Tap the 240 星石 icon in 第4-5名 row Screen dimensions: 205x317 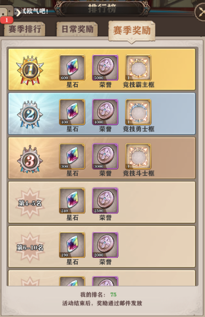tap(72, 201)
